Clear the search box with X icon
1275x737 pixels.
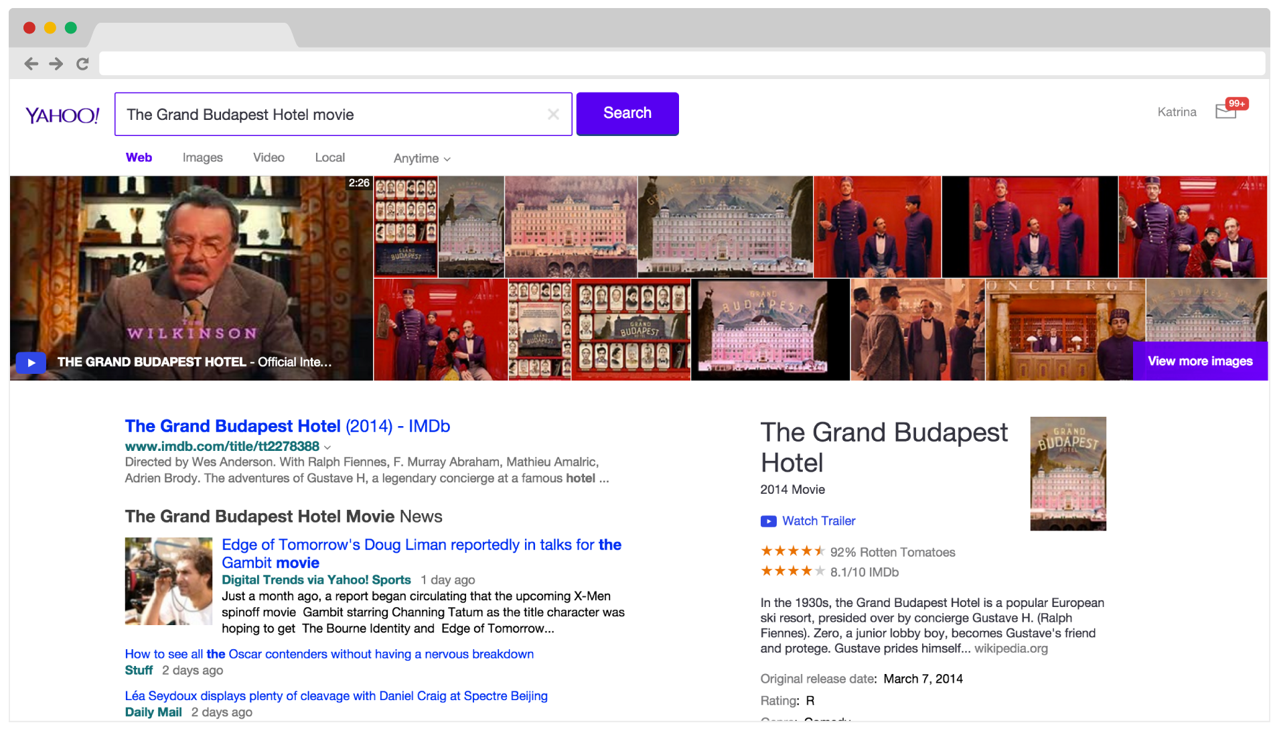click(x=553, y=115)
